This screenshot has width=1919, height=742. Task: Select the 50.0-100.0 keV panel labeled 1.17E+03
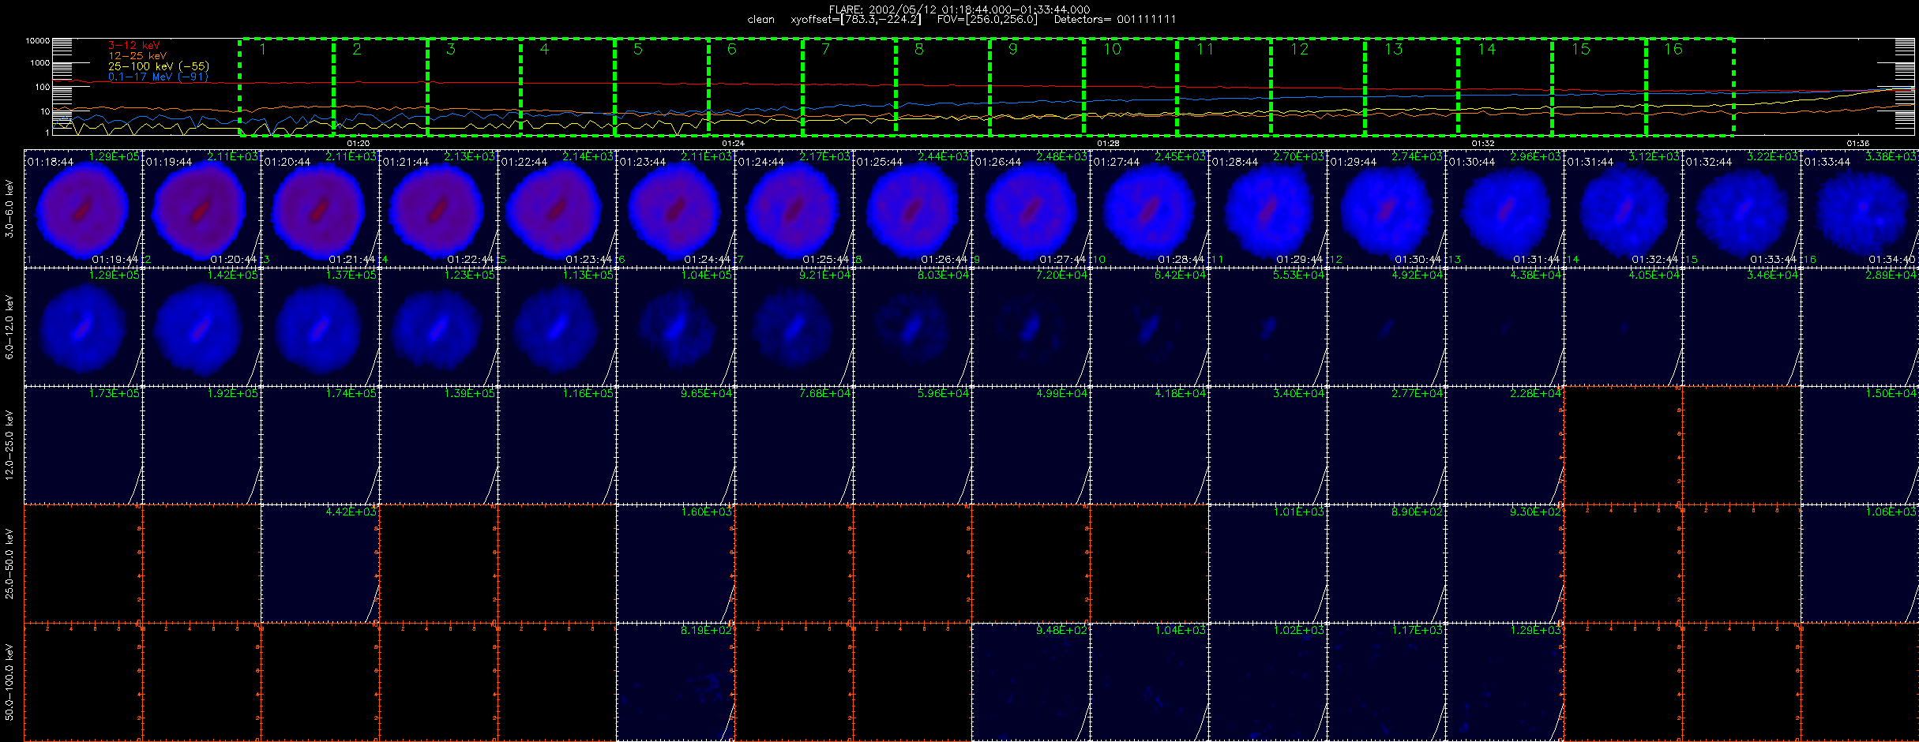[1386, 682]
